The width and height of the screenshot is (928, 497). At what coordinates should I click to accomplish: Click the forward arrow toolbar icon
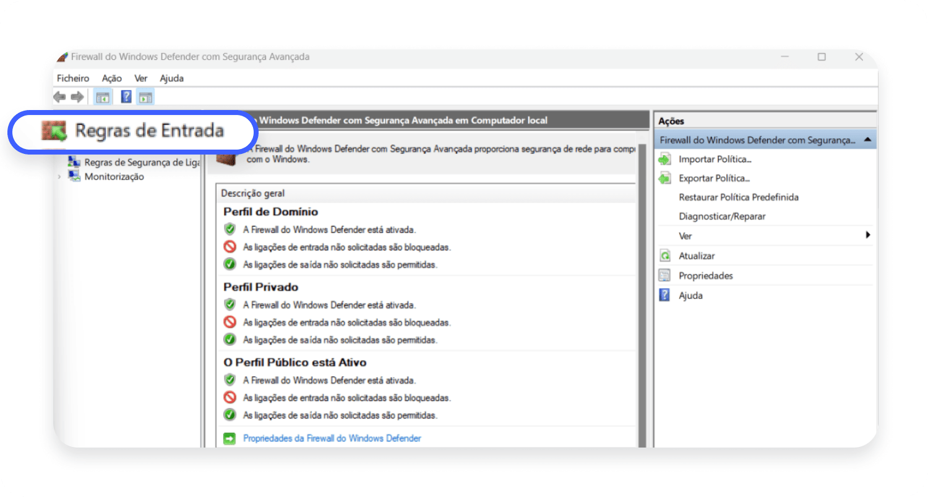(77, 97)
